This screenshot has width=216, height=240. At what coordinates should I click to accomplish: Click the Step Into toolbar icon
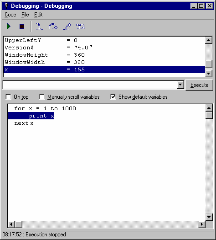[39, 27]
